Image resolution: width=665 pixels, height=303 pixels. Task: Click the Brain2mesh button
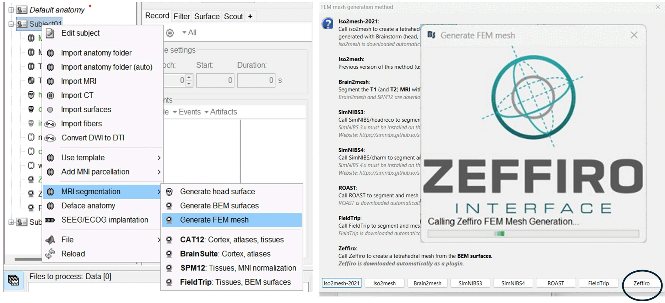427,283
